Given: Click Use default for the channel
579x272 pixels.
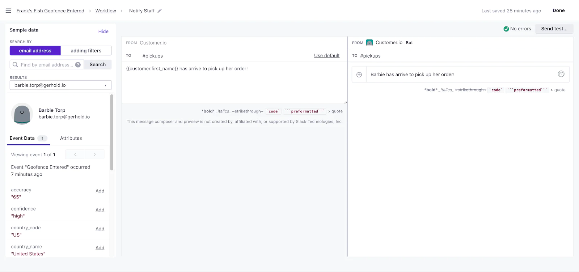Looking at the screenshot, I should click(x=327, y=55).
